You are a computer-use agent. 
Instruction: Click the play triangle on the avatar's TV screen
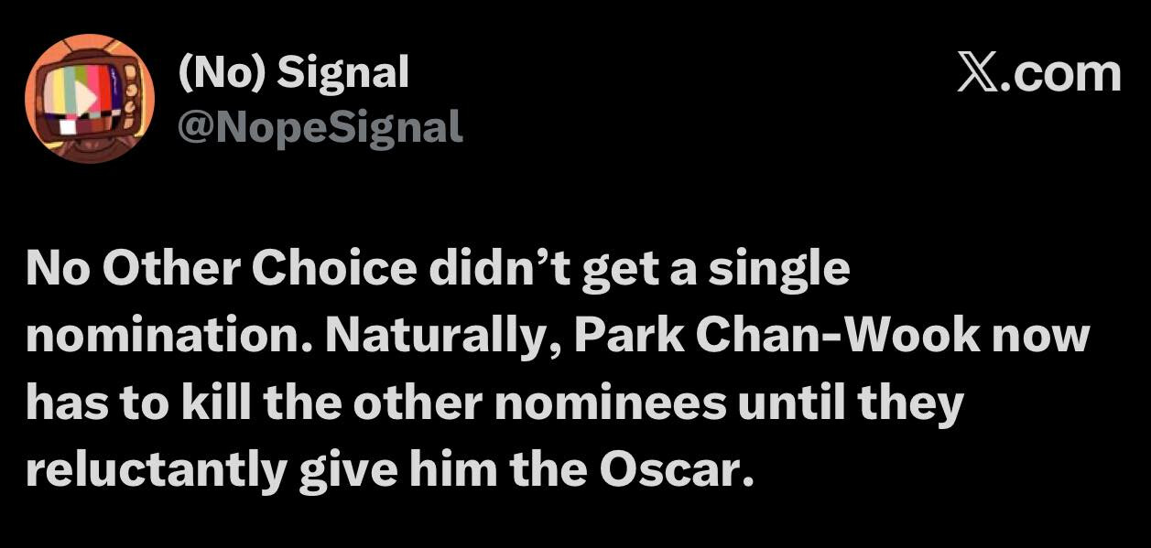(84, 93)
